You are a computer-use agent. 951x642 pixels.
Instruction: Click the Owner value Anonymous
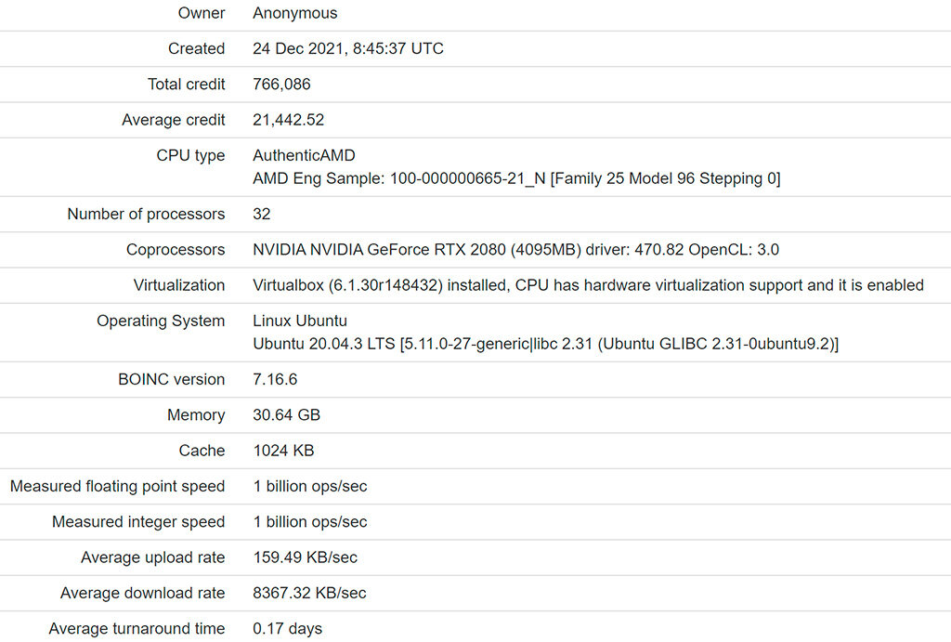point(294,13)
